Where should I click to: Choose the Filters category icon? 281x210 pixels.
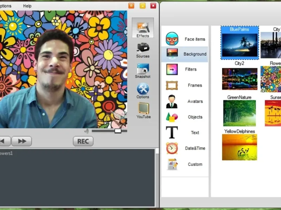(x=172, y=69)
